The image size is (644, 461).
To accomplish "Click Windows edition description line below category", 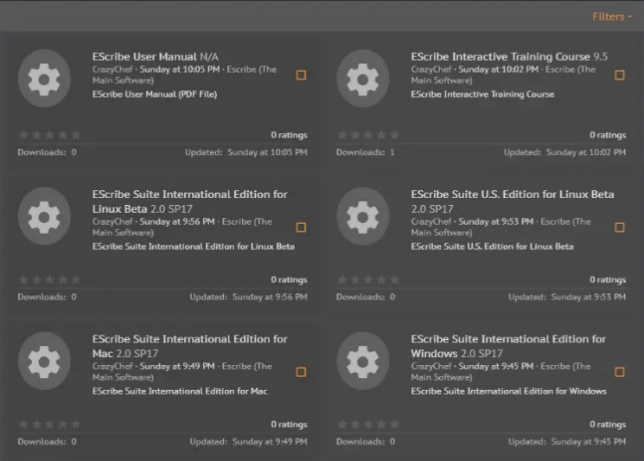I will coord(509,391).
